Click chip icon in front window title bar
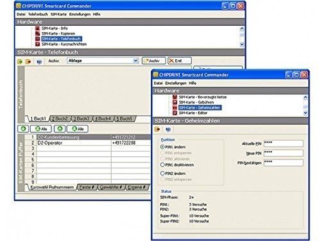Screen dimensions: 321x241 coord(156,75)
